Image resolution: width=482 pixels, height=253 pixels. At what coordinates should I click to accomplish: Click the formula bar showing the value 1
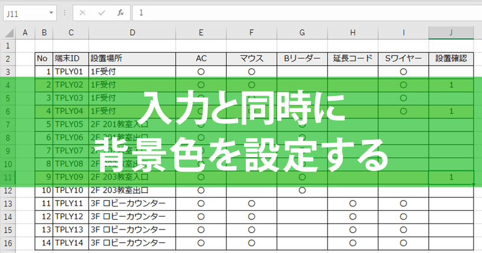[307, 13]
